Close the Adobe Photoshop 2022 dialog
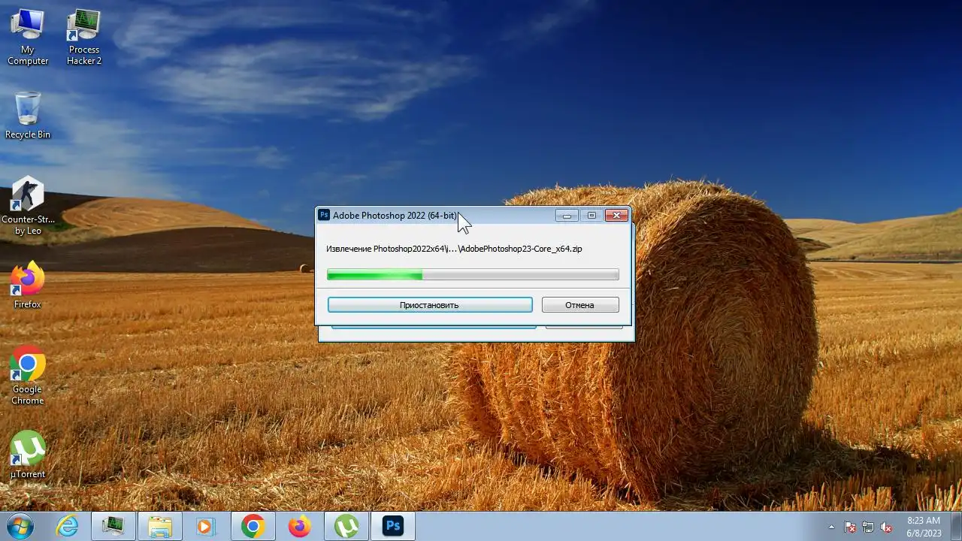This screenshot has width=962, height=541. tap(616, 216)
